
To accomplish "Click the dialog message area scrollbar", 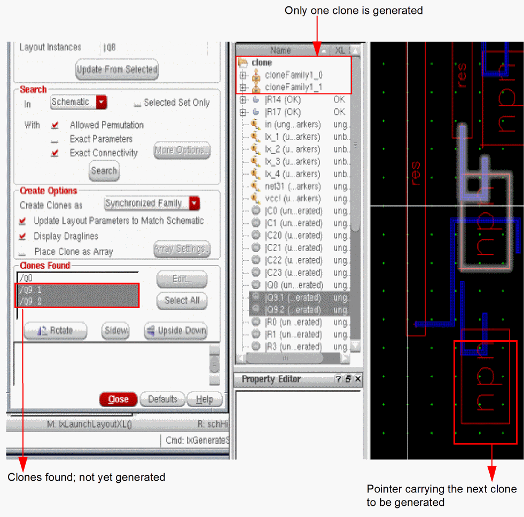I will tap(214, 364).
